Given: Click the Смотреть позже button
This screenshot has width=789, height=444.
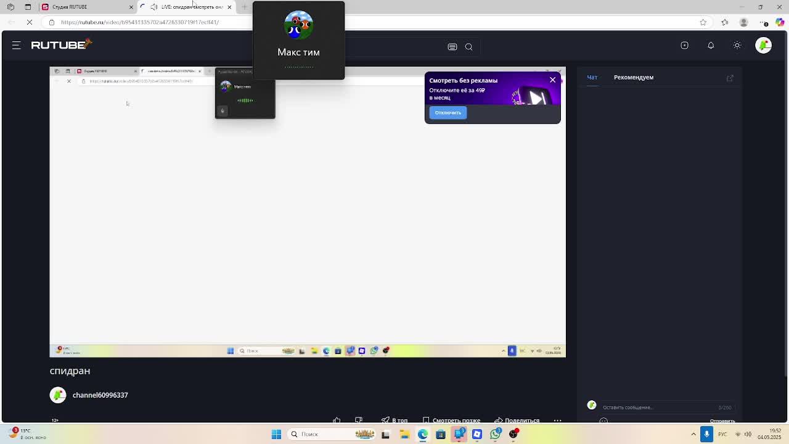Looking at the screenshot, I should 451,421.
